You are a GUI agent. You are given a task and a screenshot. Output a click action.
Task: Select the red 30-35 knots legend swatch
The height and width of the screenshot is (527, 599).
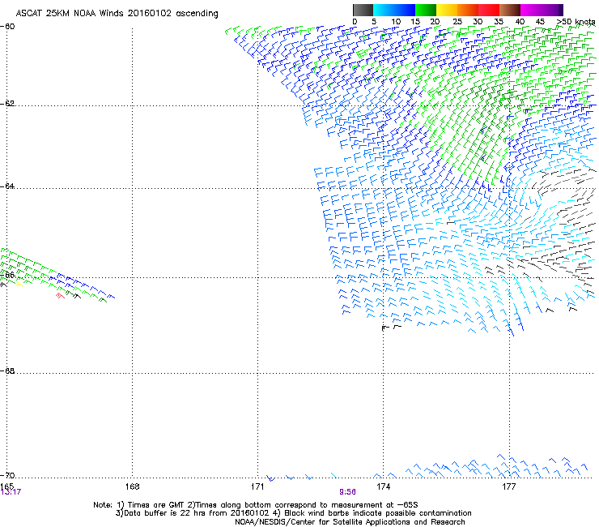pyautogui.click(x=489, y=10)
